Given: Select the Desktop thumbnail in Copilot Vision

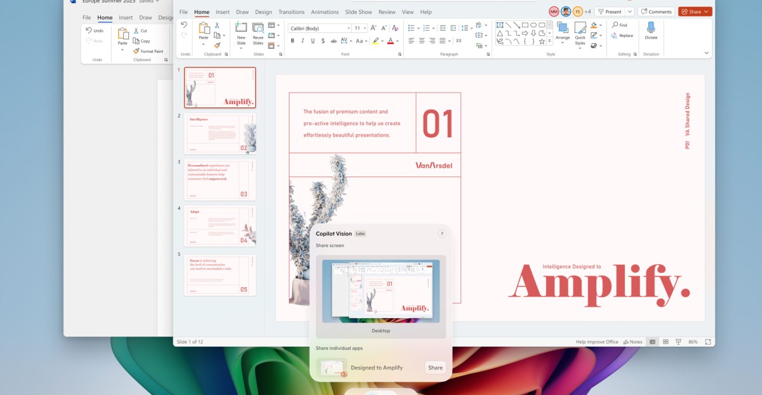Looking at the screenshot, I should (380, 291).
